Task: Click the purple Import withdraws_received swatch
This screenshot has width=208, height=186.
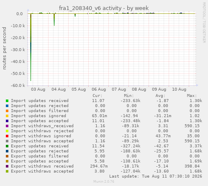Action: 7,126
